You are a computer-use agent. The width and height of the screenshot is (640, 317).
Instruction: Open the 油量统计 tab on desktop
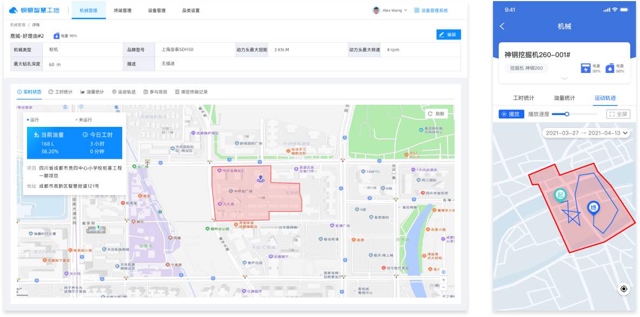92,92
